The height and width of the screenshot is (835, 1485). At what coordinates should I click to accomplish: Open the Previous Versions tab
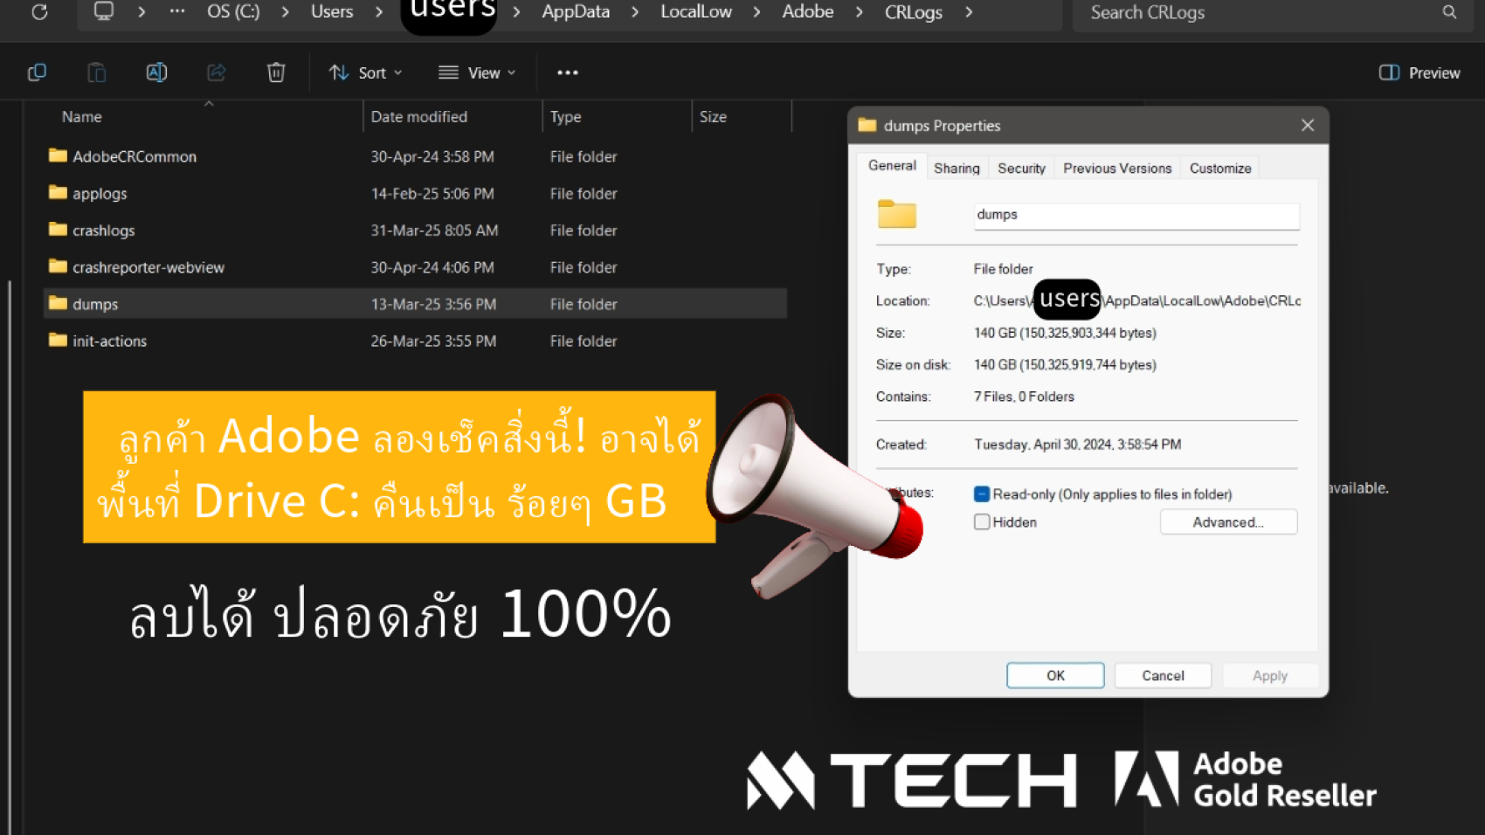[1116, 168]
